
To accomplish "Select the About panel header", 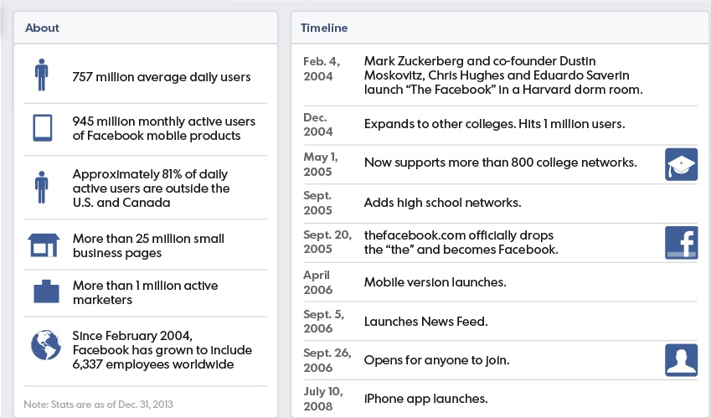I will pyautogui.click(x=146, y=28).
